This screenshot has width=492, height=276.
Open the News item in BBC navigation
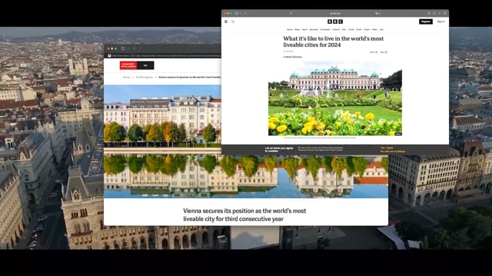point(298,29)
